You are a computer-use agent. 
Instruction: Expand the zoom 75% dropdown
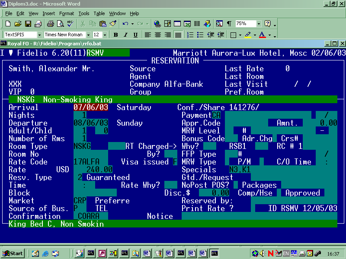click(259, 24)
